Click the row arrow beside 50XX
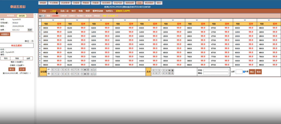The width and height of the screenshot is (281, 124). [40, 48]
